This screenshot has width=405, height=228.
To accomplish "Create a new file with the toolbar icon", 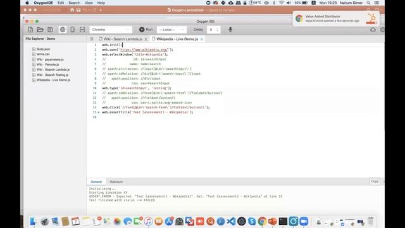I will pyautogui.click(x=30, y=30).
